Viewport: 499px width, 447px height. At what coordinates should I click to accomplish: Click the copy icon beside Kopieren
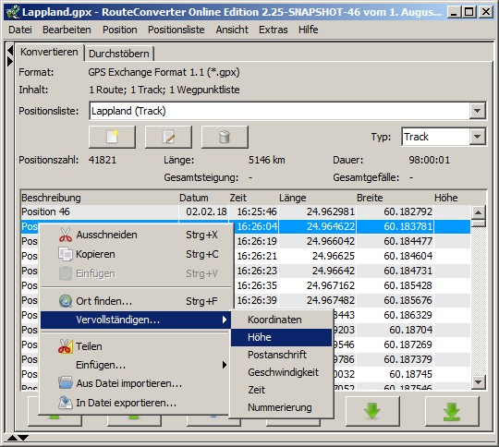pos(66,254)
